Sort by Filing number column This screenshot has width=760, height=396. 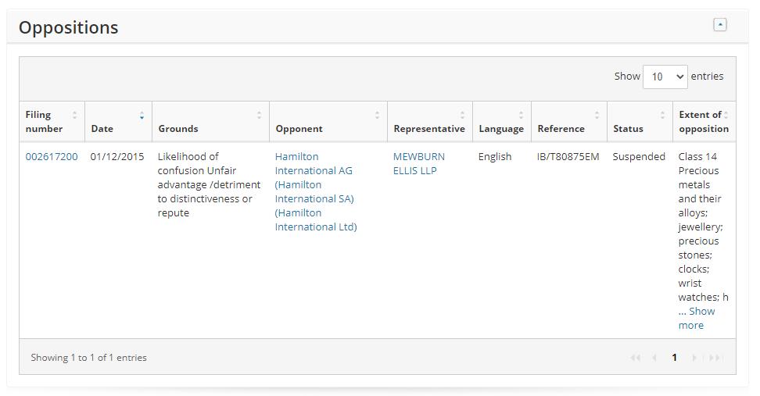(x=52, y=122)
